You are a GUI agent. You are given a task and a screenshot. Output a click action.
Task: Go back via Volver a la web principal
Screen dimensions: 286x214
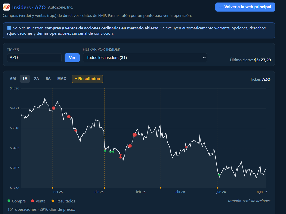click(245, 7)
